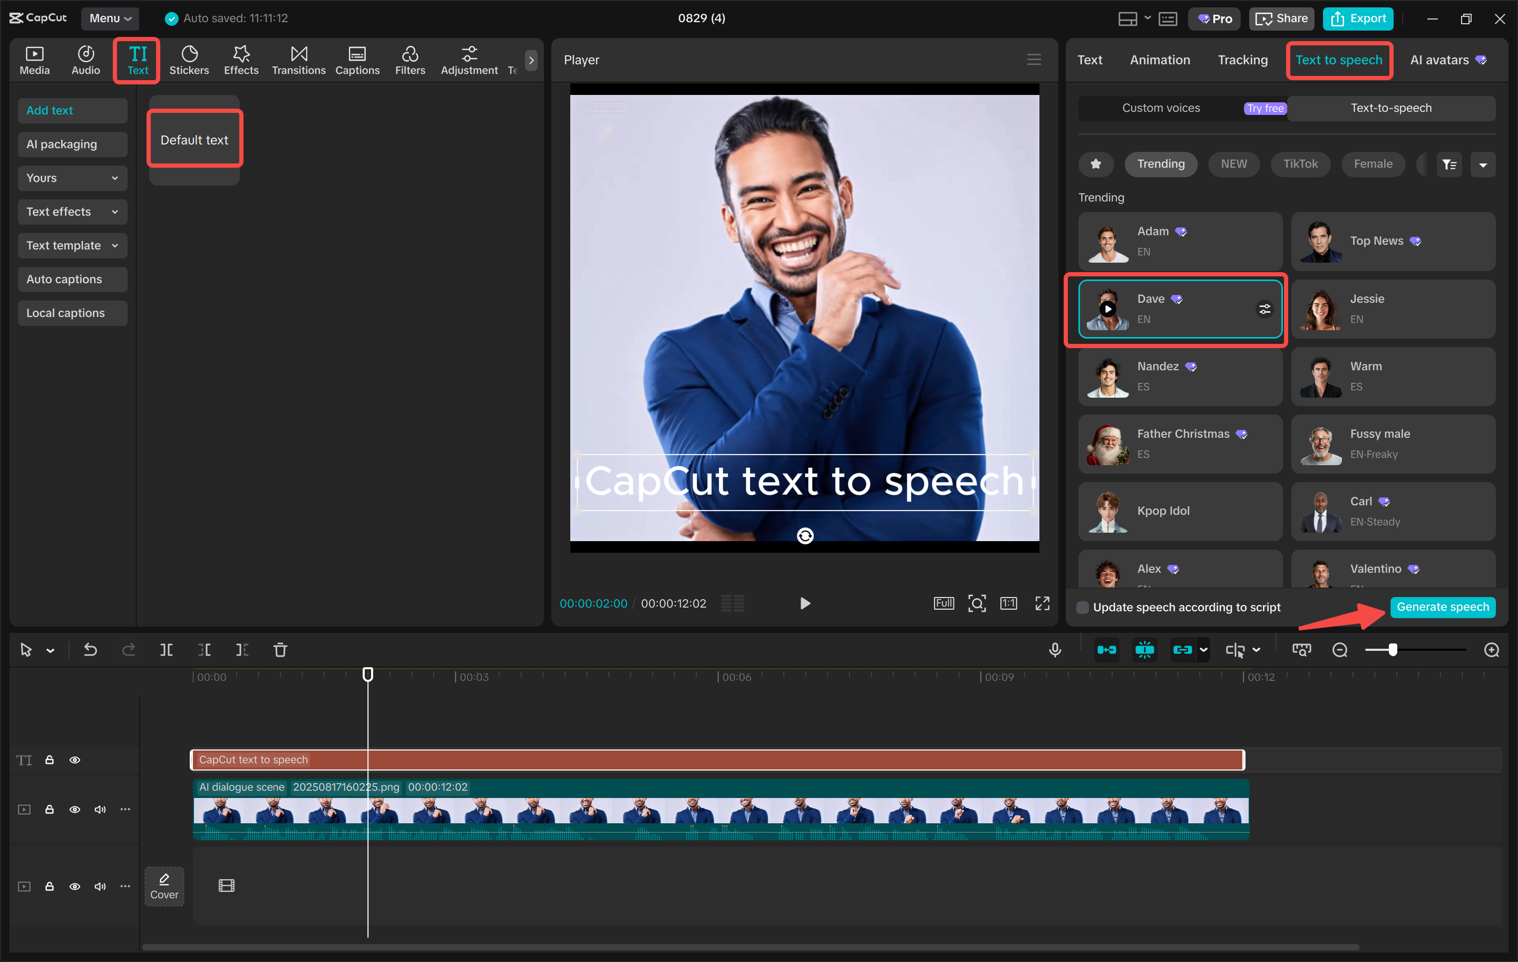Enable Update speech according to script

coord(1083,607)
